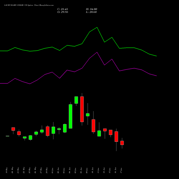Click the red candle above 16 Jun

pyautogui.click(x=116, y=136)
